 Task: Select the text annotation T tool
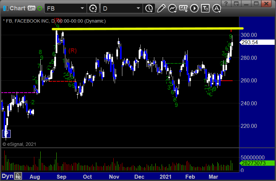[x=205, y=8]
